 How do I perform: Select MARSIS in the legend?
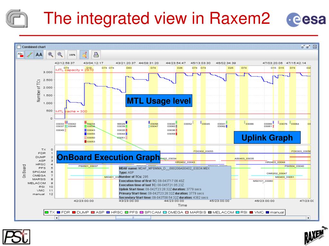pos(196,212)
